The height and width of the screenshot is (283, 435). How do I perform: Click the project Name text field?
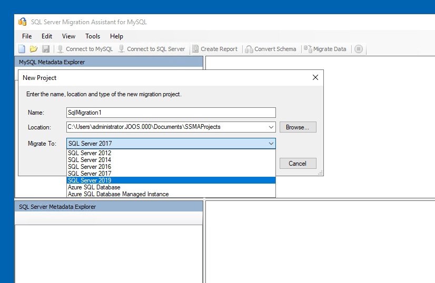click(171, 113)
